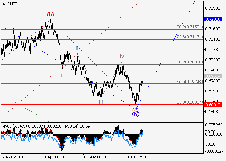Click the 38.2(0.71591) Fibonacci level label
Image resolution: width=226 pixels, height=161 pixels.
[x=190, y=27]
